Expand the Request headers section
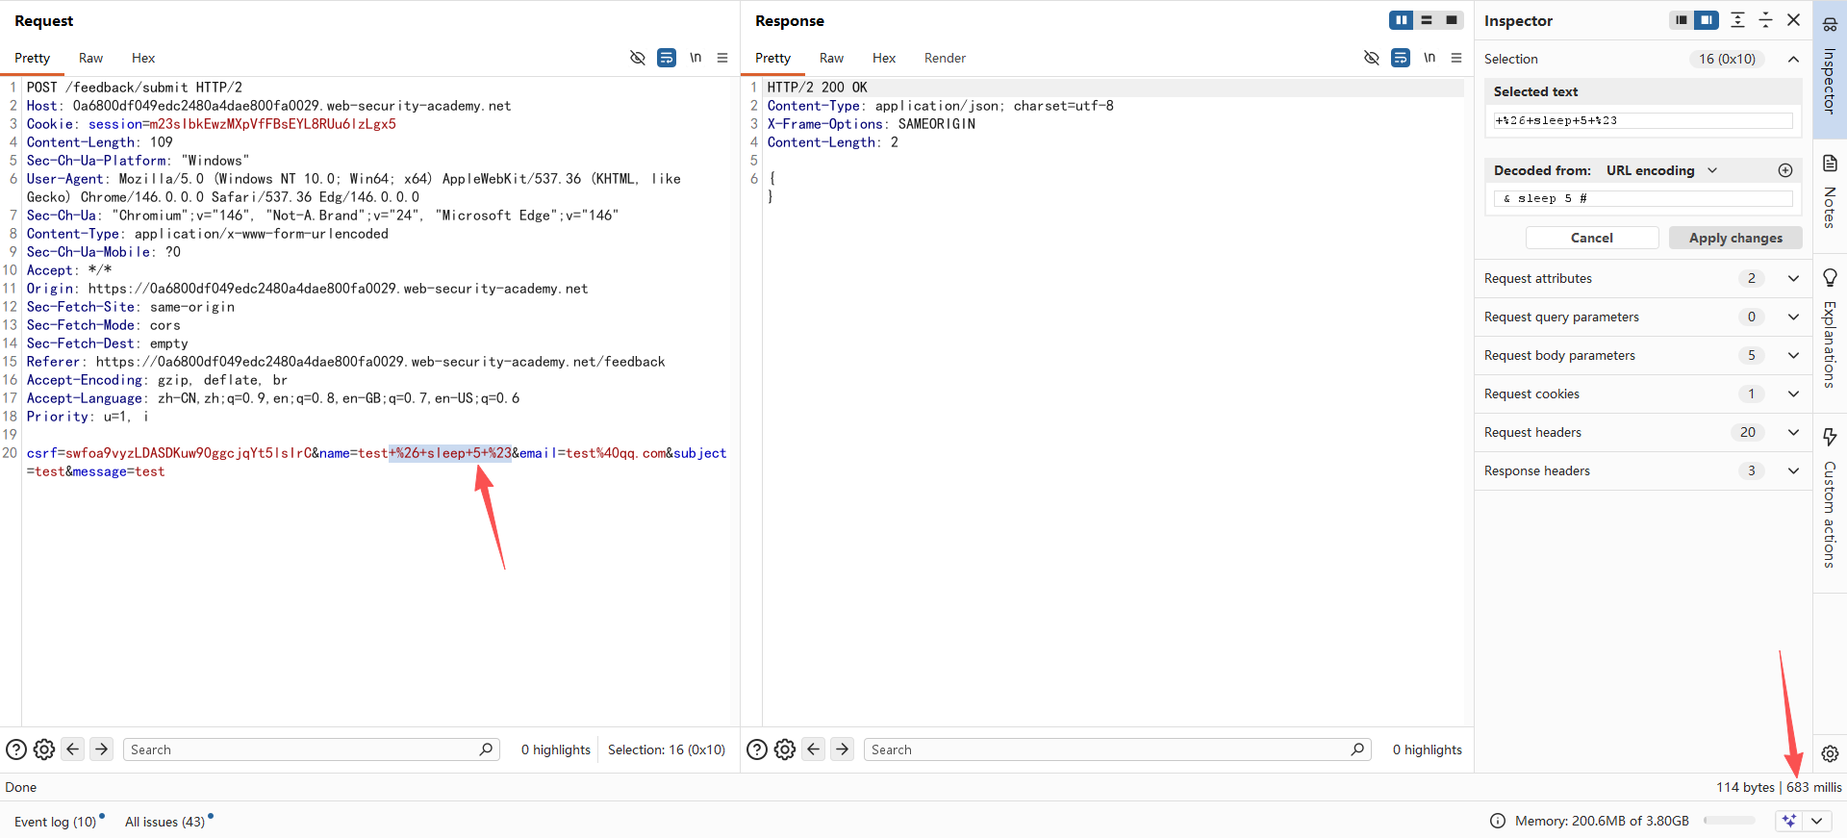Viewport: 1847px width, 838px height. (1793, 432)
